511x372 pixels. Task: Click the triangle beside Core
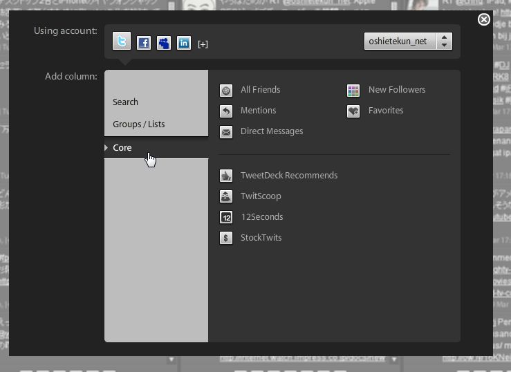(x=106, y=147)
